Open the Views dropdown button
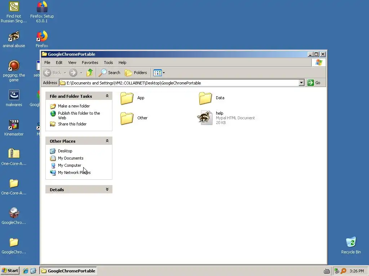Image resolution: width=369 pixels, height=276 pixels. click(x=159, y=73)
